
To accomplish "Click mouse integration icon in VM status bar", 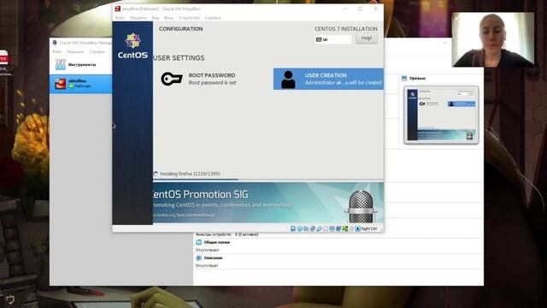I will [351, 228].
